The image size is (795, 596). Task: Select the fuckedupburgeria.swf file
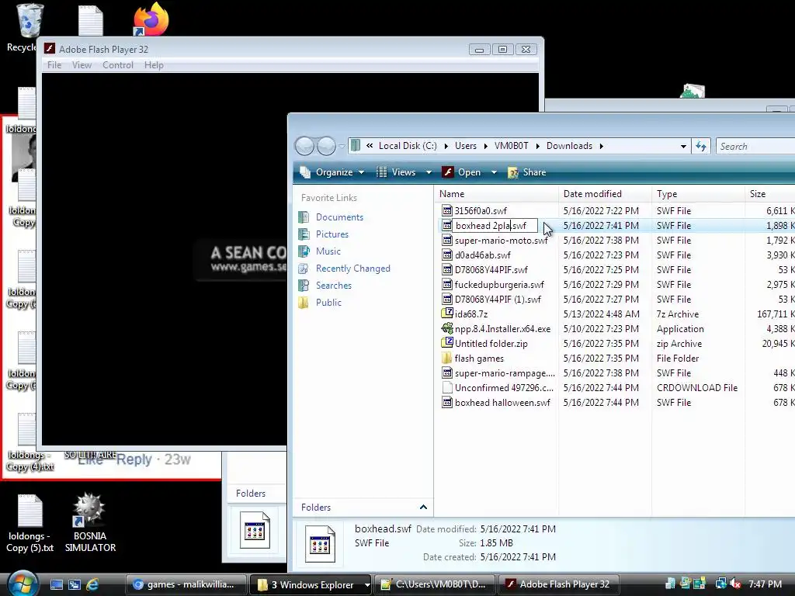tap(499, 284)
